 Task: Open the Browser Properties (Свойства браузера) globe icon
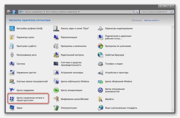click(x=101, y=55)
